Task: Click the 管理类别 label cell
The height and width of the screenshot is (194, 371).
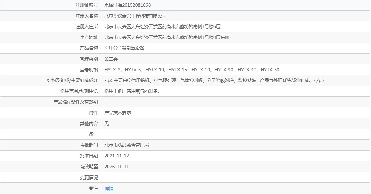Action: point(51,59)
